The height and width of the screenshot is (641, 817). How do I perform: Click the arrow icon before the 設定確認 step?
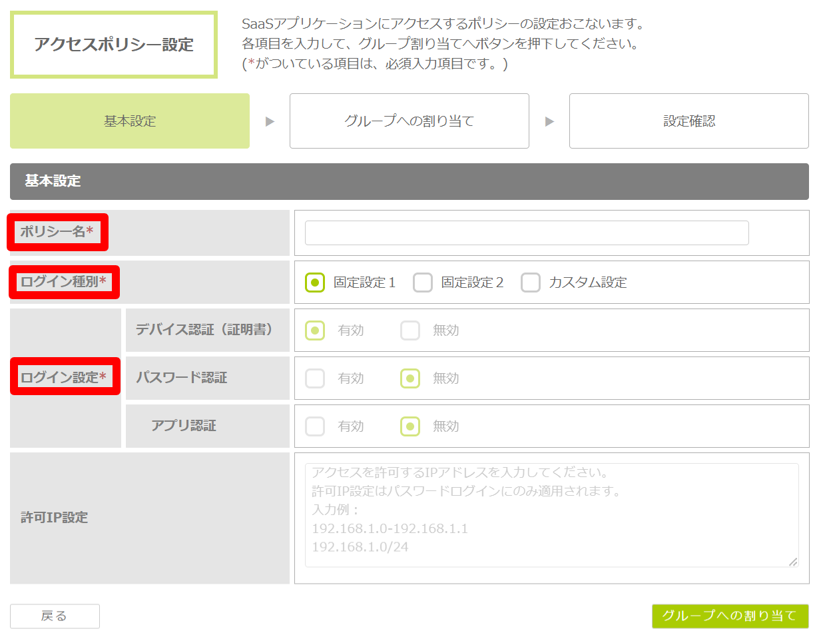[x=549, y=122]
